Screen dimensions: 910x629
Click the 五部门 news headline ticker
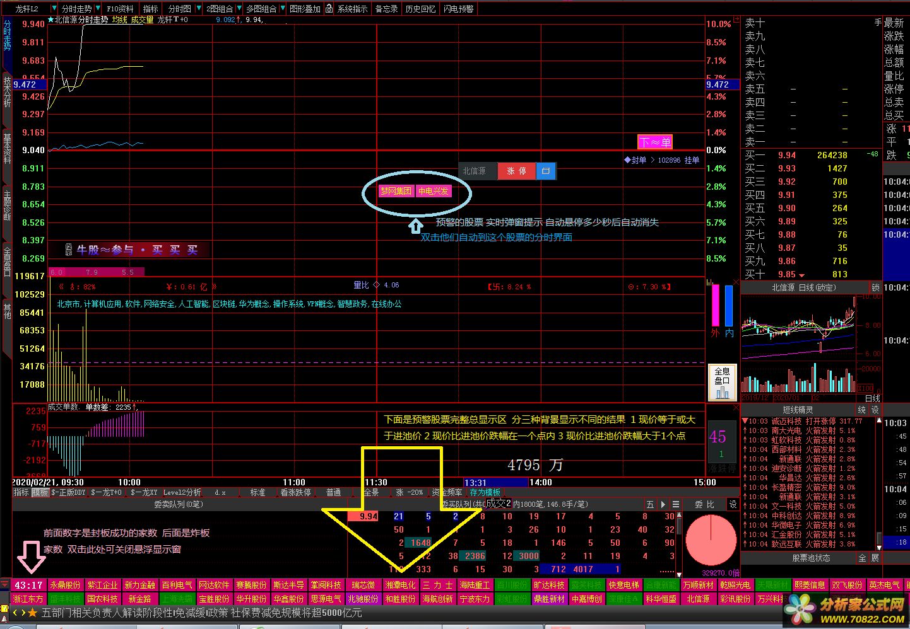coord(201,613)
